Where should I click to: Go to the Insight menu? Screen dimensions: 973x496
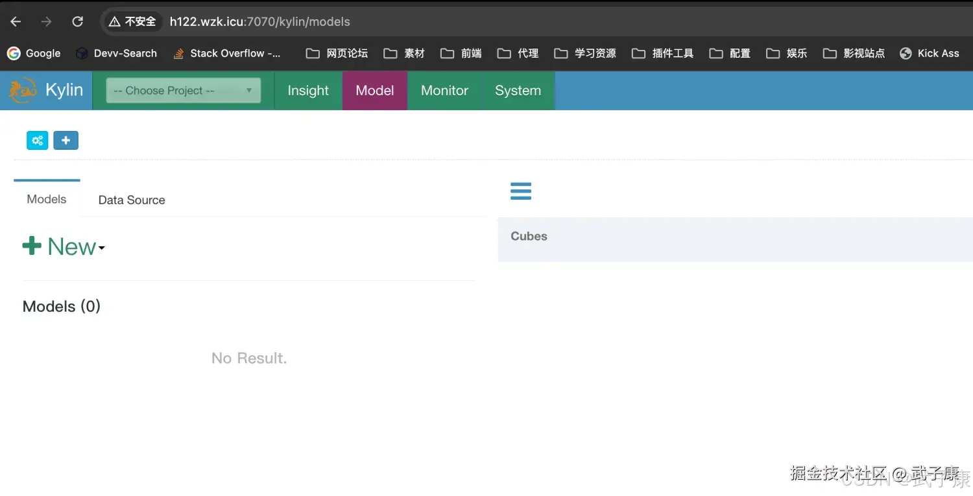(x=308, y=90)
